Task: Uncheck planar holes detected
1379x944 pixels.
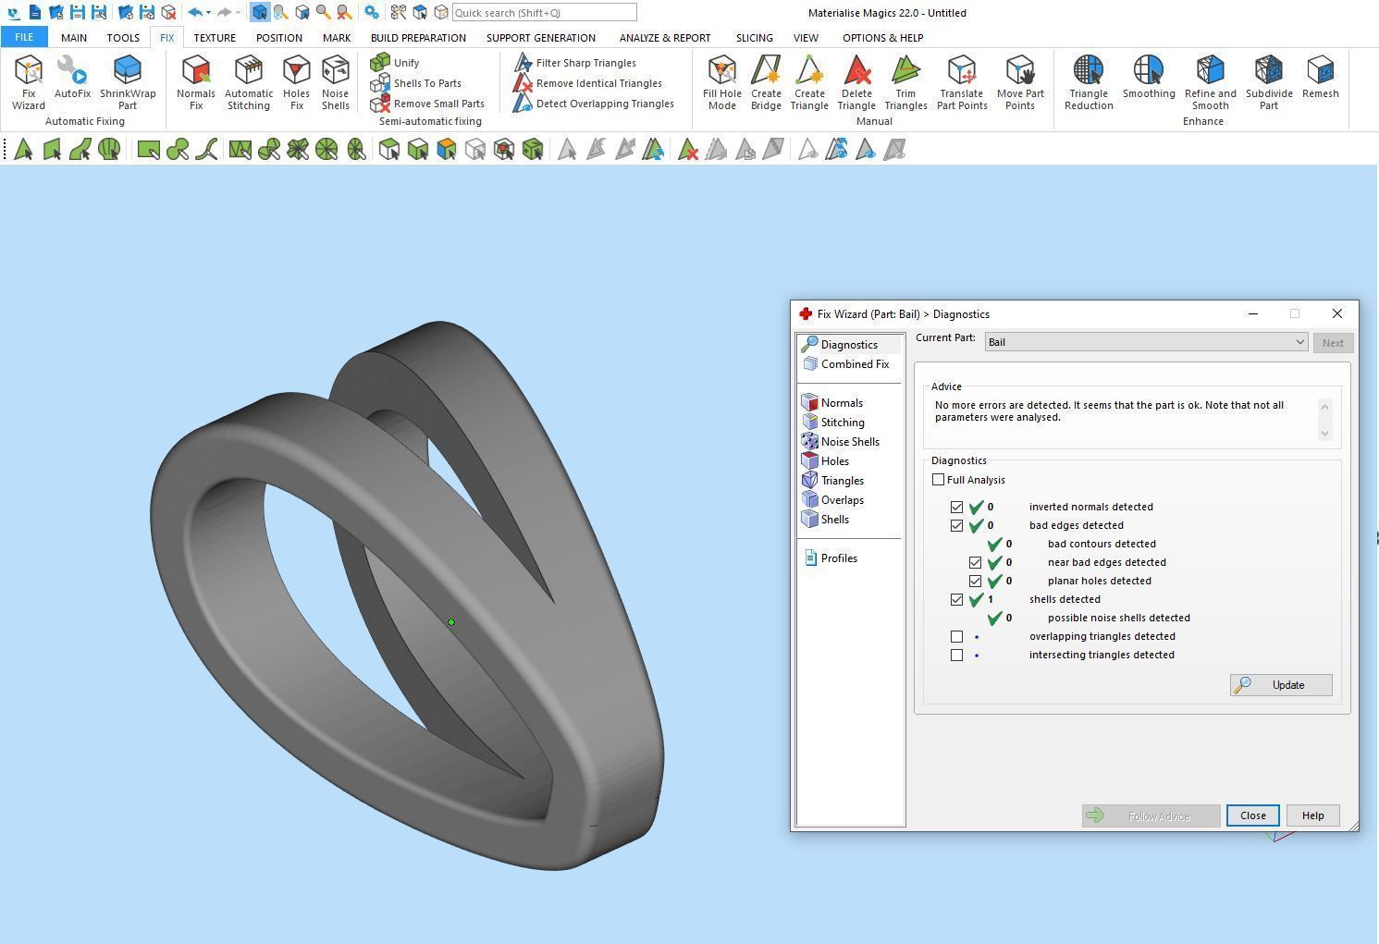Action: [x=976, y=581]
